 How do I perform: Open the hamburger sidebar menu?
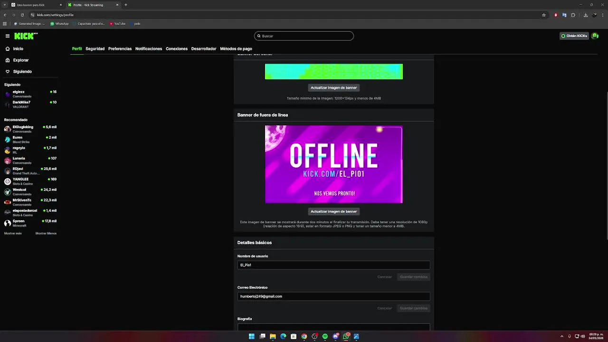pos(8,36)
